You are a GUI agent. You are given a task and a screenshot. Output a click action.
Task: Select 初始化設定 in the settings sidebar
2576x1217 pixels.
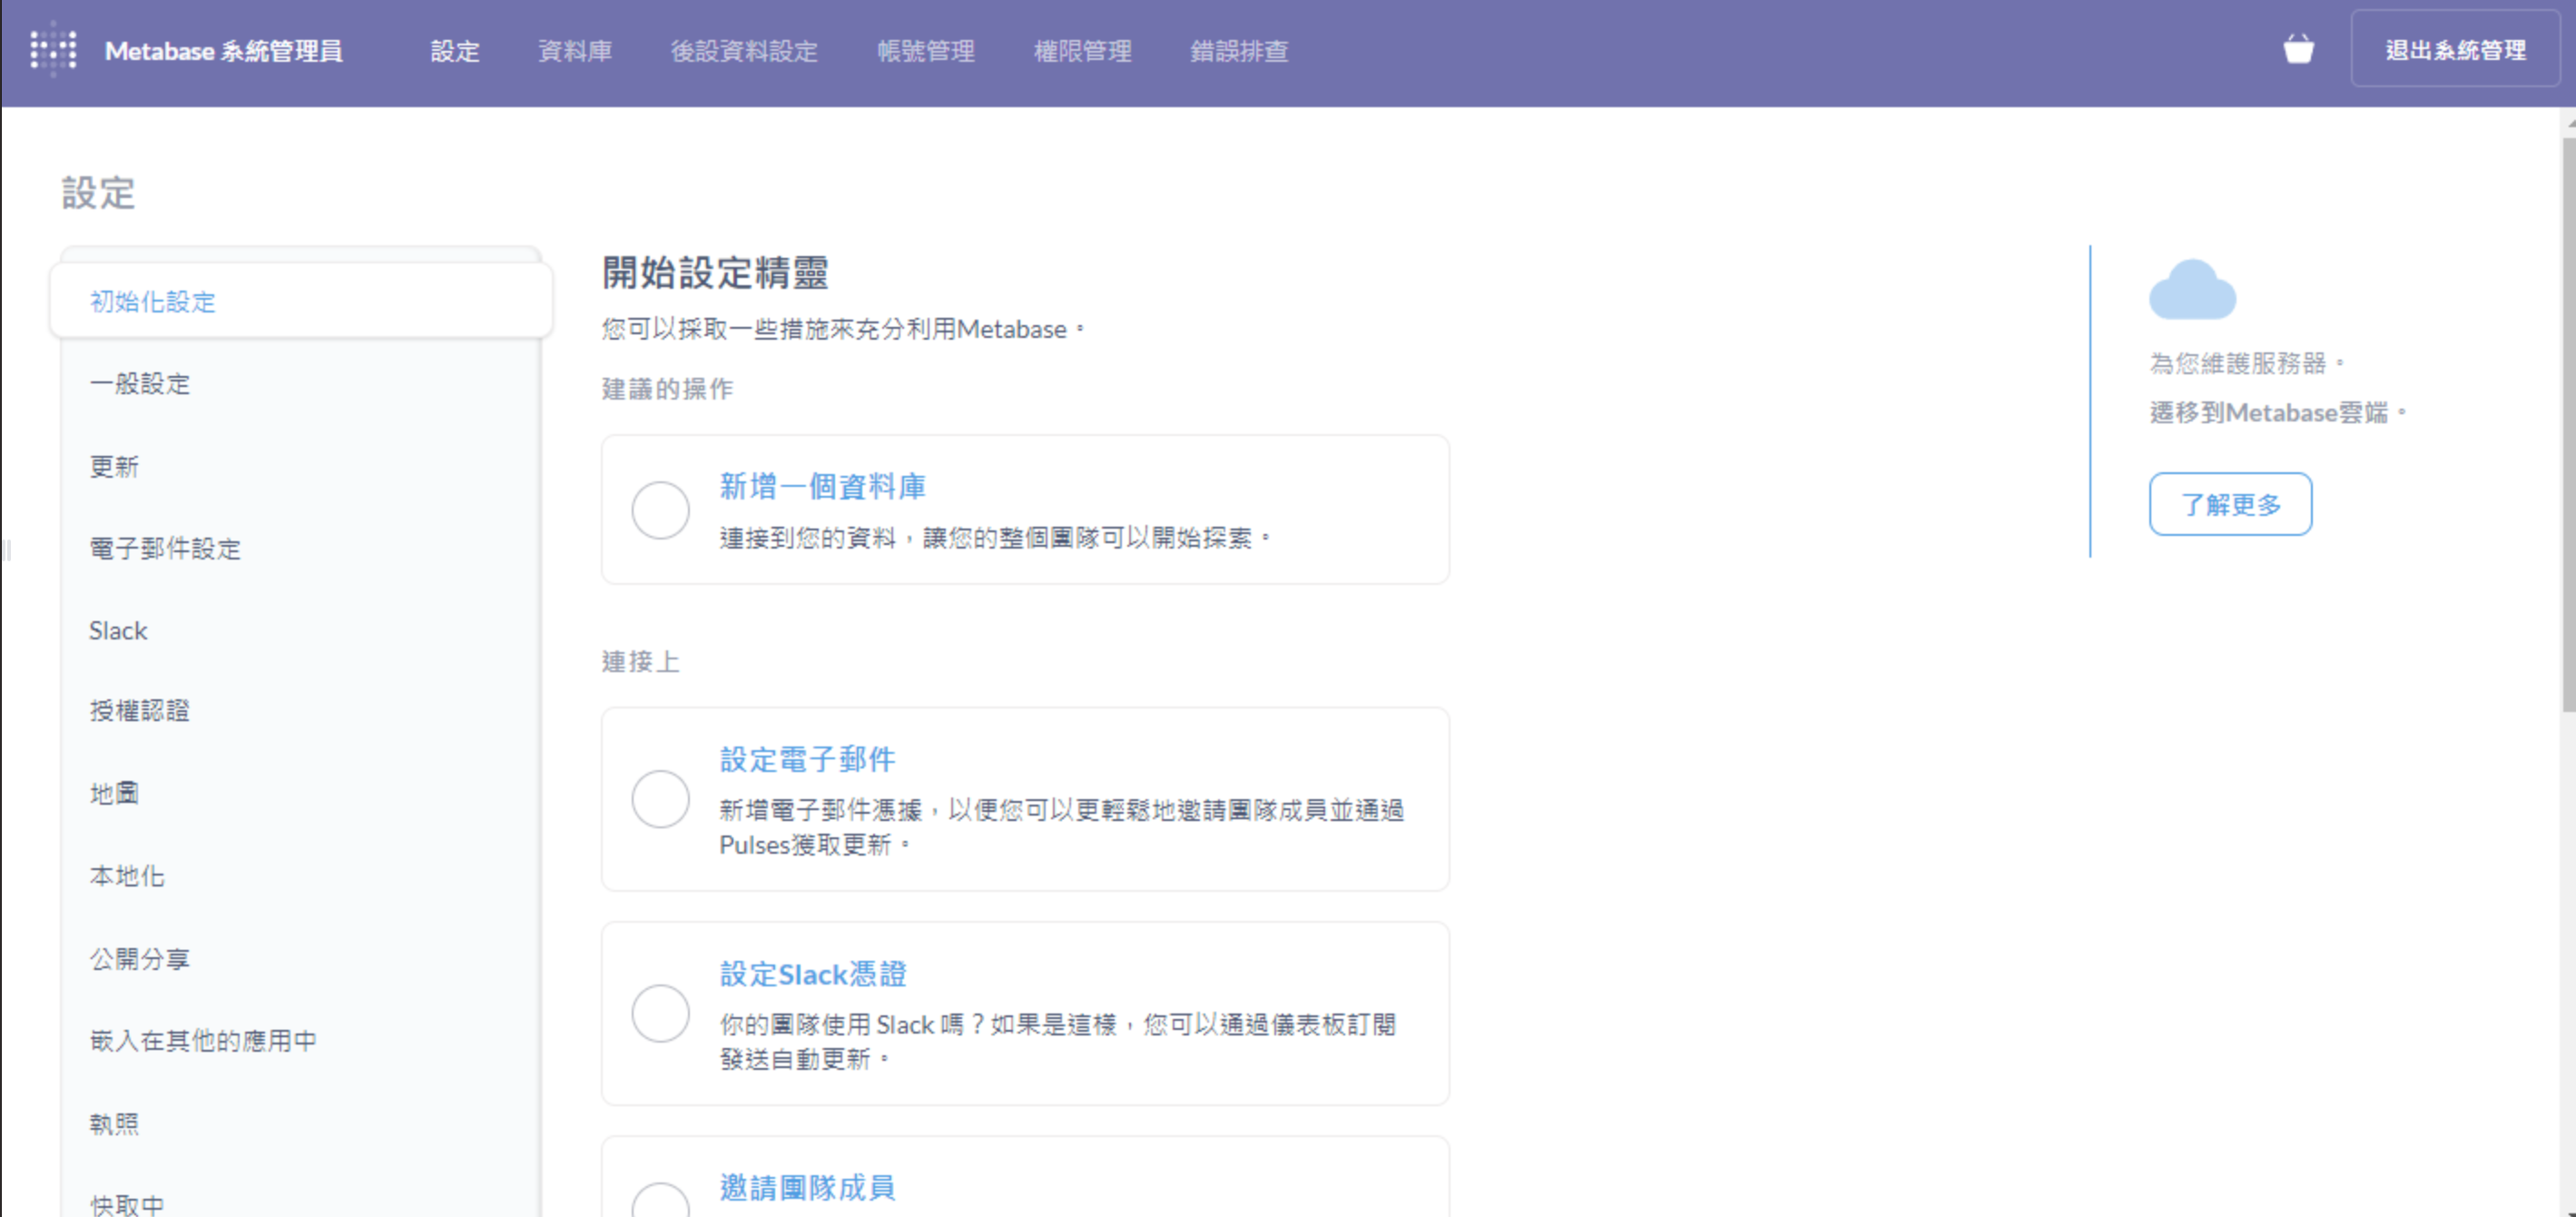coord(301,302)
